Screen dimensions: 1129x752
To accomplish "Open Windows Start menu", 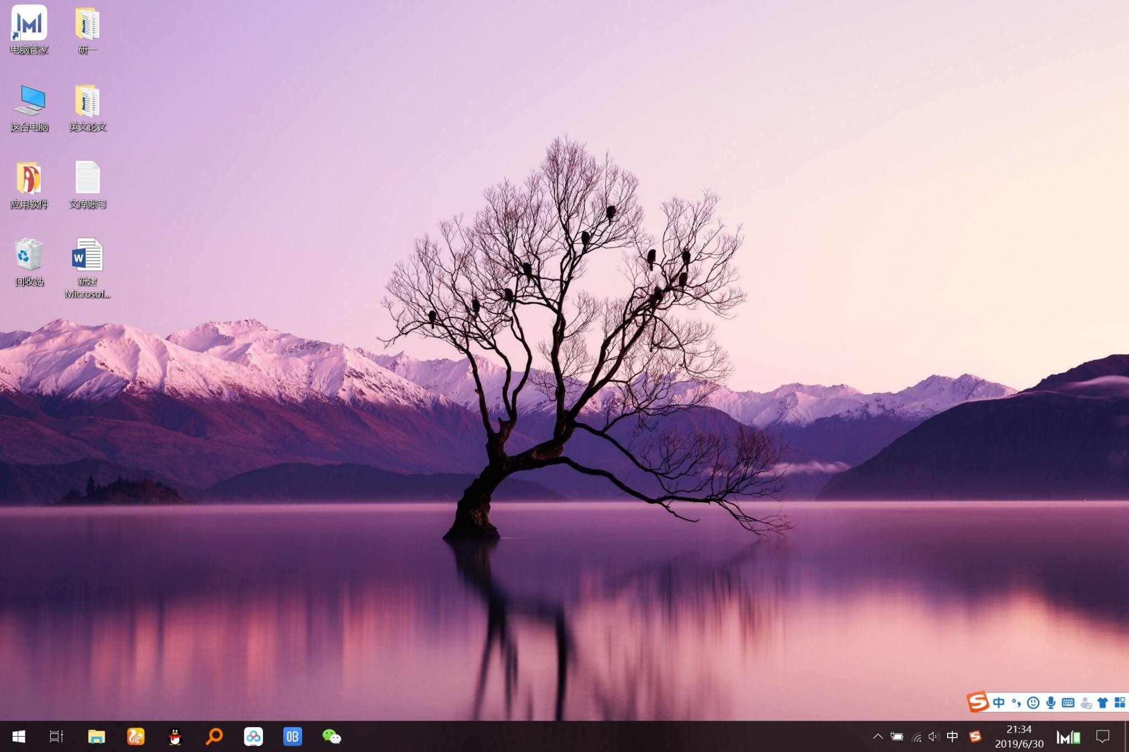I will 19,737.
